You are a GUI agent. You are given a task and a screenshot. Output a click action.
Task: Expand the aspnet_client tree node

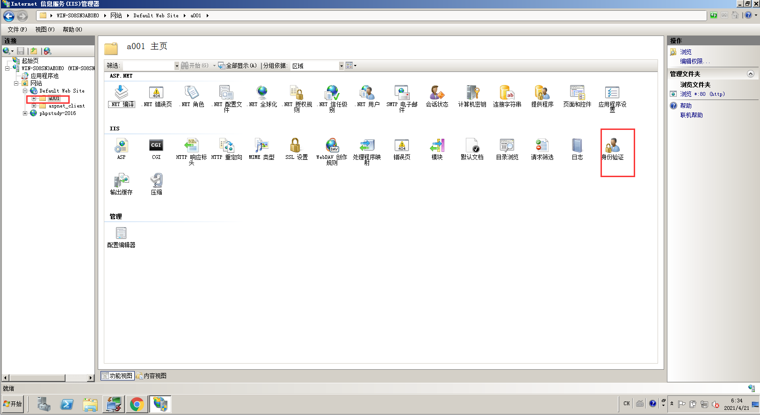pos(34,106)
